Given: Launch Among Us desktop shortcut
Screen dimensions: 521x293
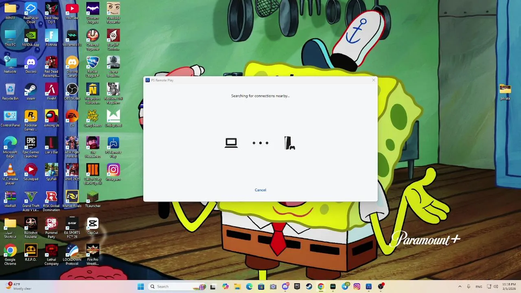Looking at the screenshot, I should point(51,119).
